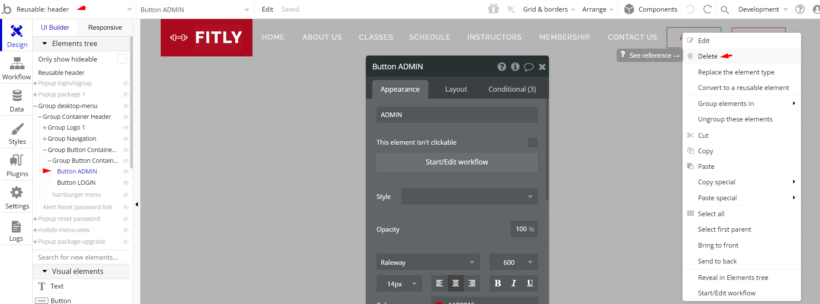Open the Styles section
The width and height of the screenshot is (820, 304).
coord(17,133)
